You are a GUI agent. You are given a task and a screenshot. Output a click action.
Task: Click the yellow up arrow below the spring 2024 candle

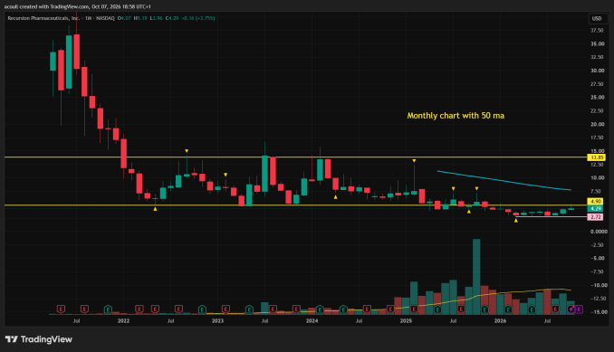click(x=336, y=197)
